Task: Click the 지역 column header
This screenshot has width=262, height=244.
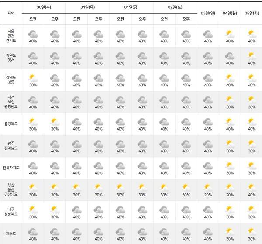Action: point(11,13)
